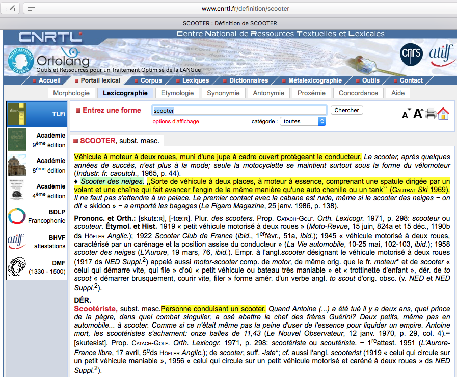Click 'Entrez une forme' label

112,110
